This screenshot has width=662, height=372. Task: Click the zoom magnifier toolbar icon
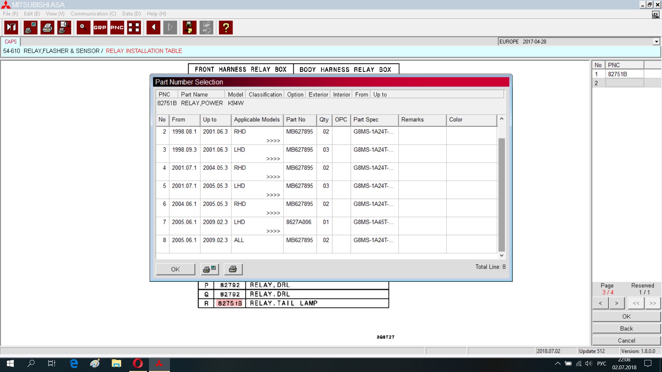[x=83, y=28]
